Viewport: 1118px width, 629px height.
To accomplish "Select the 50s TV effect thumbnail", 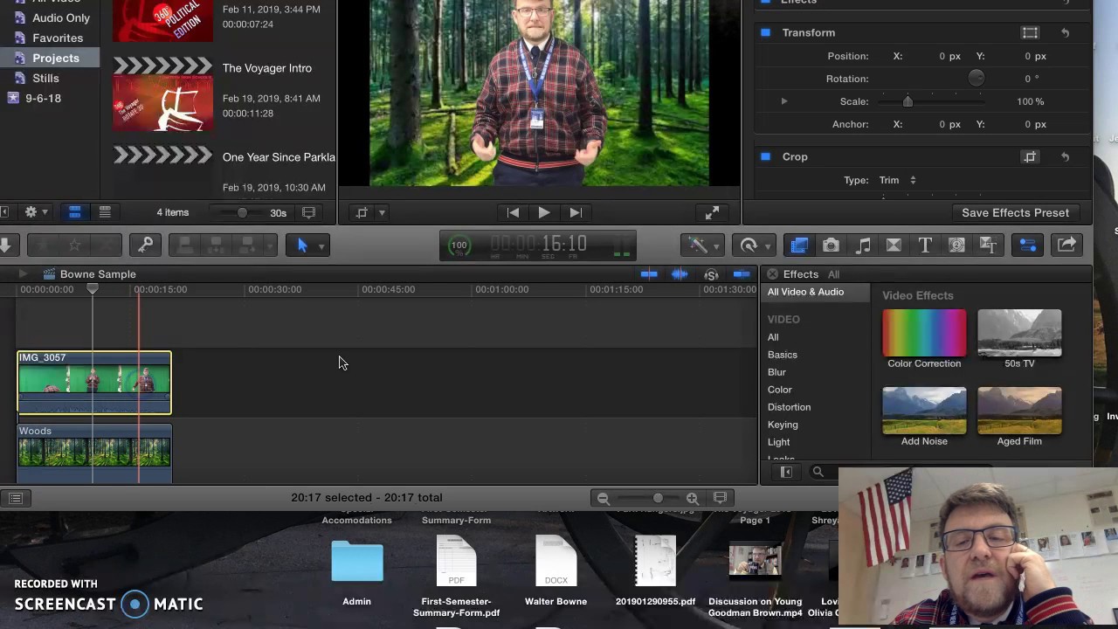I will tap(1019, 333).
